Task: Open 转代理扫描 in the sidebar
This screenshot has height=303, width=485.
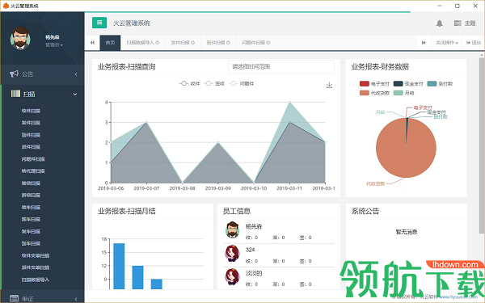Action: click(x=33, y=171)
